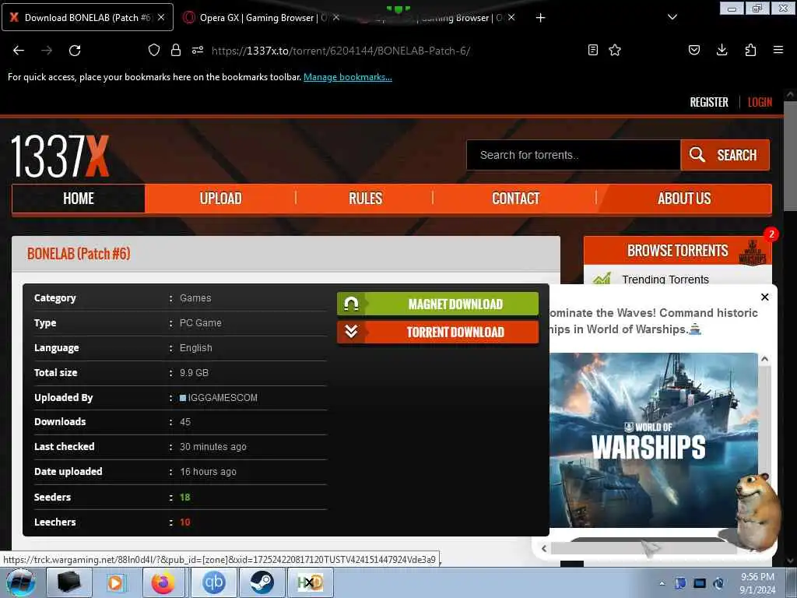The width and height of the screenshot is (797, 598).
Task: Open the Pocket save icon
Action: point(693,50)
